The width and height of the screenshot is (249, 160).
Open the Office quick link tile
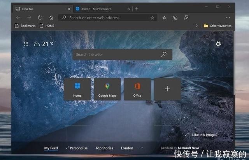[137, 89]
